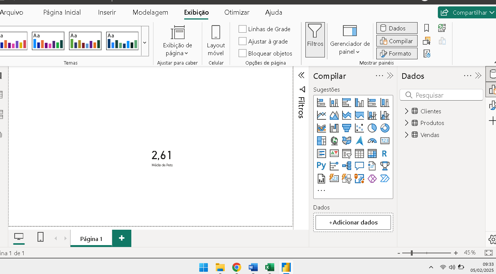Select the KPI visual icon
Screen dimensions: 496x274
(334, 154)
